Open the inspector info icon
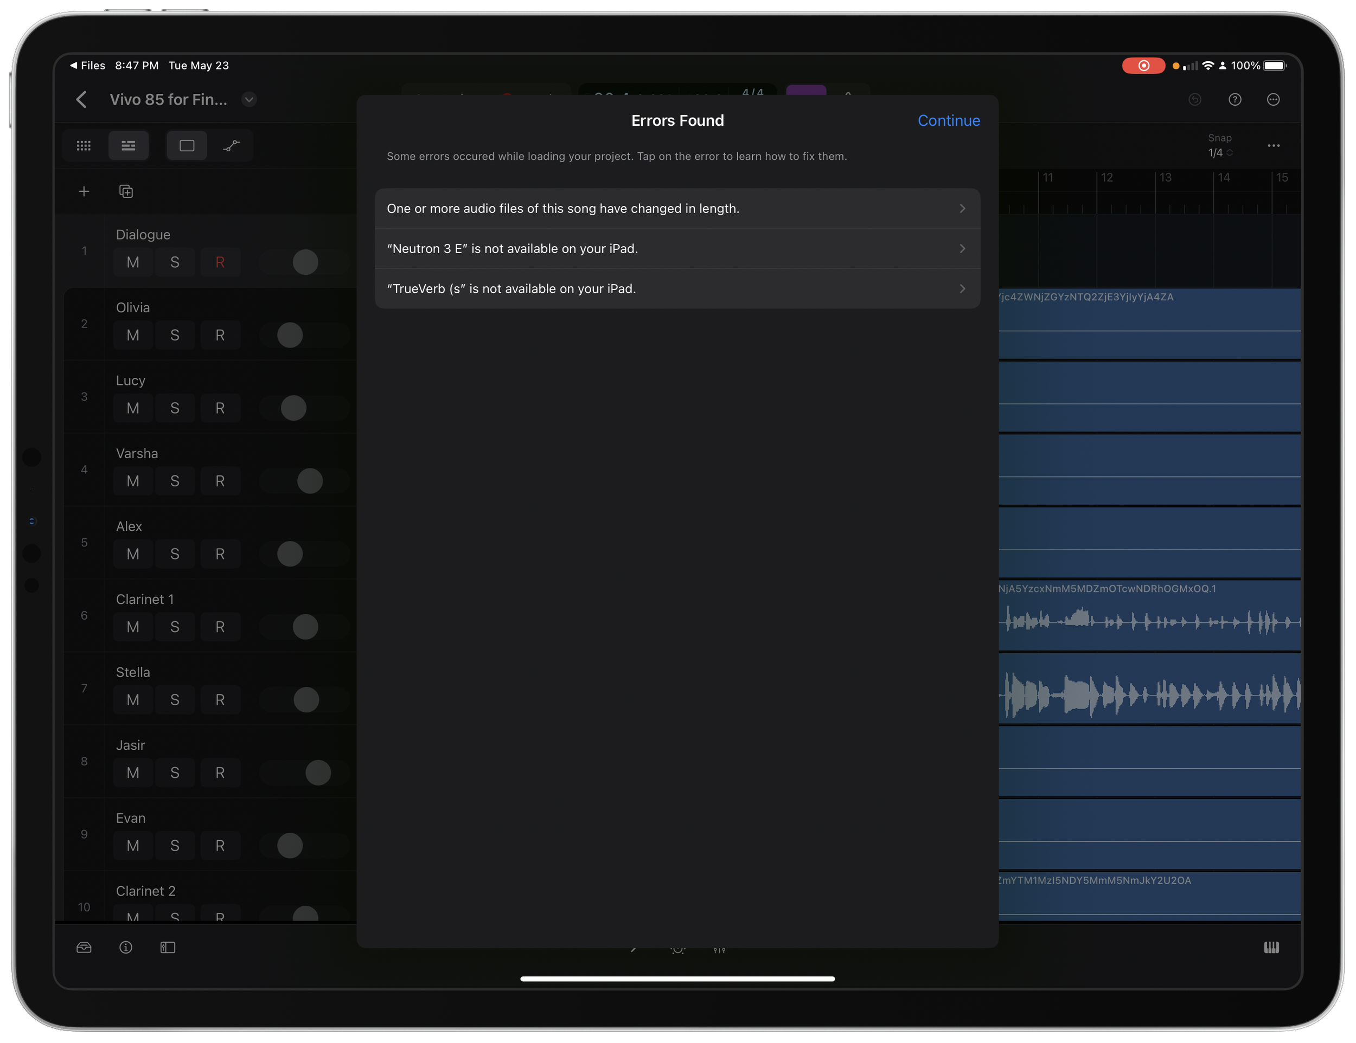Screen dimensions: 1356x1043 [125, 947]
